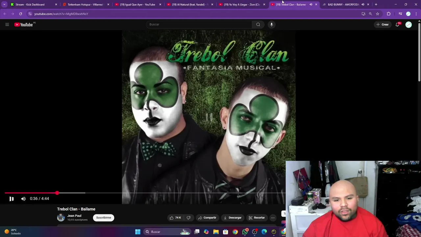Close the Kick Dashboard tab
421x237 pixels.
[x=56, y=4]
